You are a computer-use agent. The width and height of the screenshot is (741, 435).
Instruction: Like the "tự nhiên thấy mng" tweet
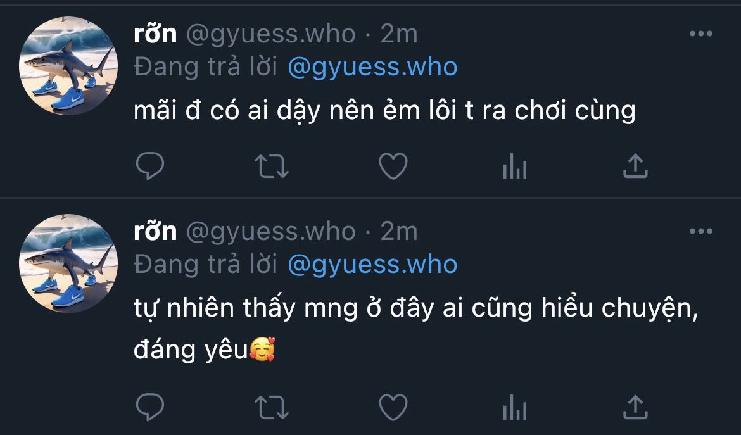tap(393, 407)
